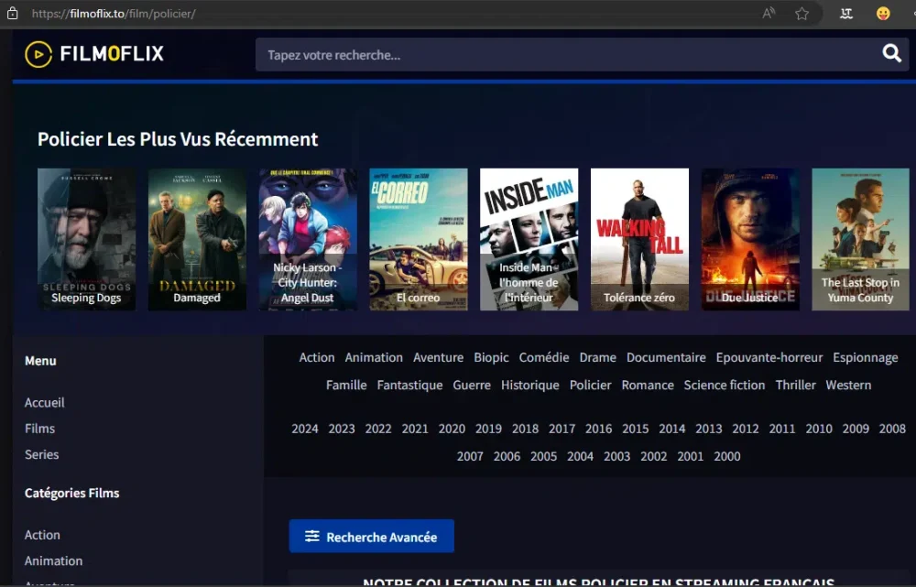916x587 pixels.
Task: Select year 2021 filter
Action: click(x=415, y=429)
